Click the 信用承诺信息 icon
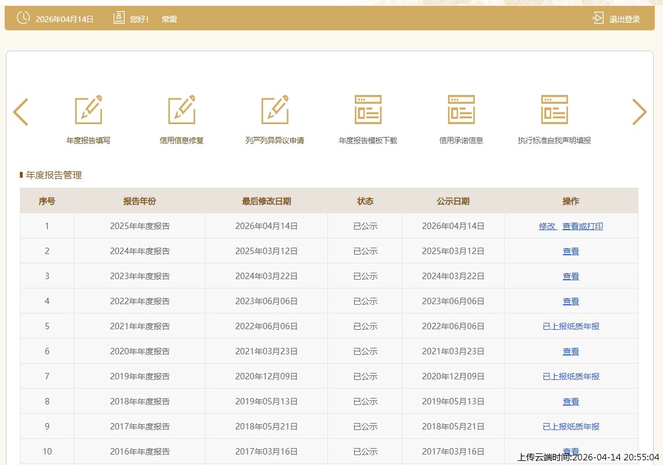 [x=461, y=110]
